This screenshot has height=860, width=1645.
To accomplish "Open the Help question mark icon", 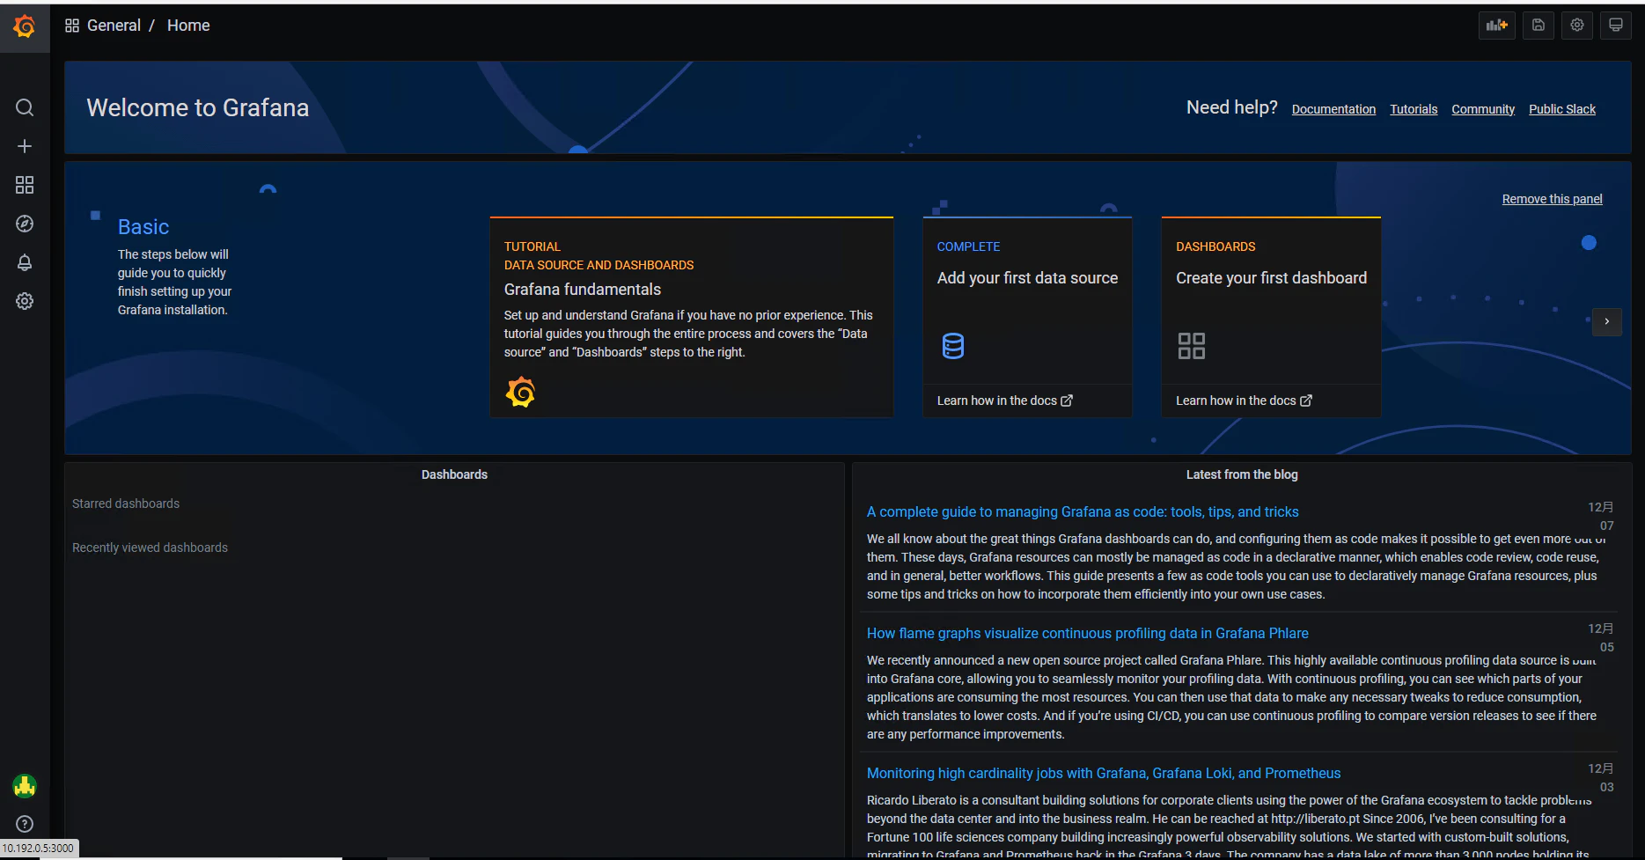I will pyautogui.click(x=25, y=824).
